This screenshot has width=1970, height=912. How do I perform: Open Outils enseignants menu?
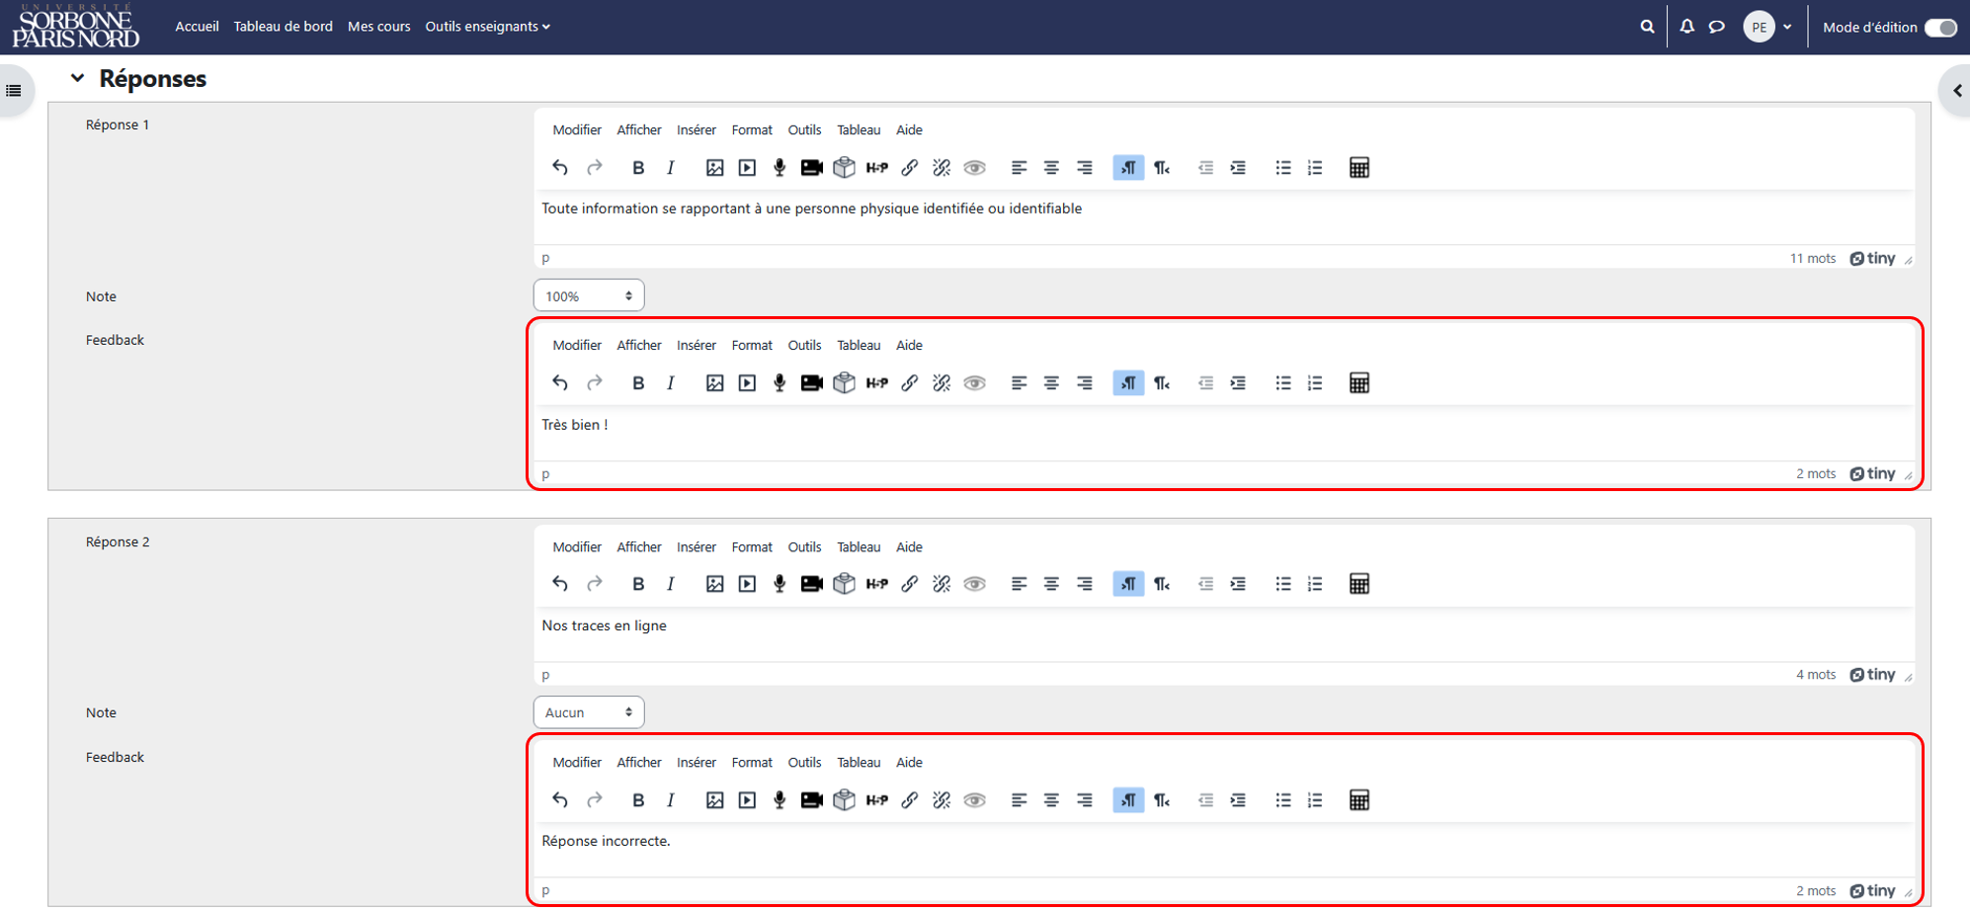point(487,27)
